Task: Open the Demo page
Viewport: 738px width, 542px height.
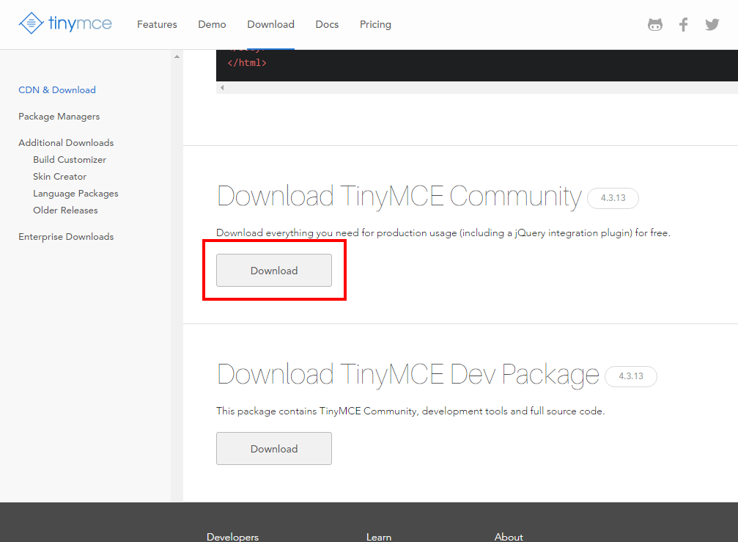Action: [212, 24]
